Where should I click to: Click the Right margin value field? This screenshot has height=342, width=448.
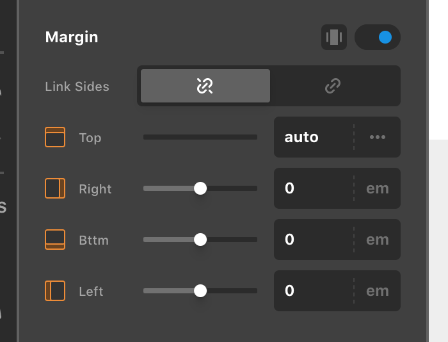coord(314,188)
